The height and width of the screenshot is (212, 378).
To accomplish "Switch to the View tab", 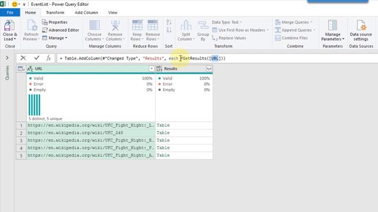I will (113, 12).
